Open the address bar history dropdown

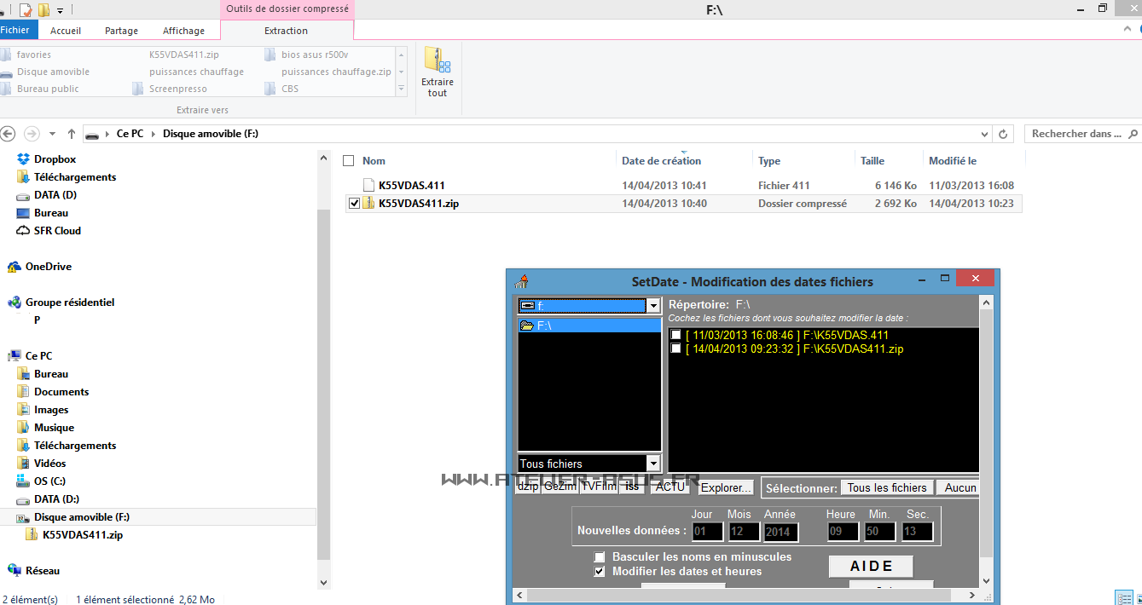985,134
